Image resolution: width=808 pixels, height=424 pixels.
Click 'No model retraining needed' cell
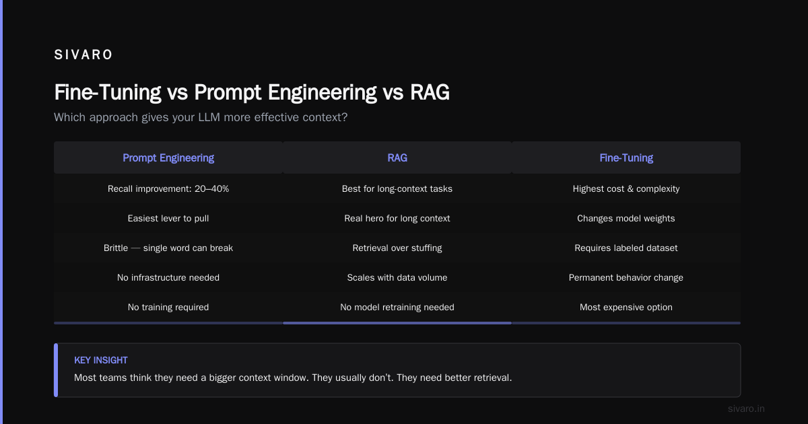point(397,307)
